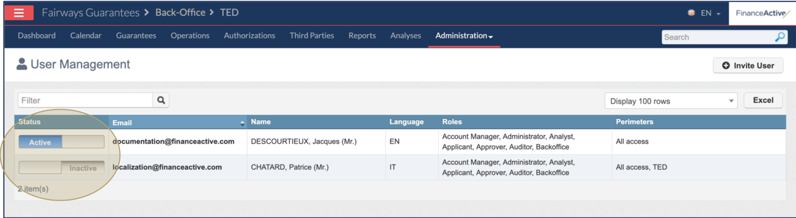Click the User Management heading
Screen dimensions: 796x218
click(x=80, y=64)
